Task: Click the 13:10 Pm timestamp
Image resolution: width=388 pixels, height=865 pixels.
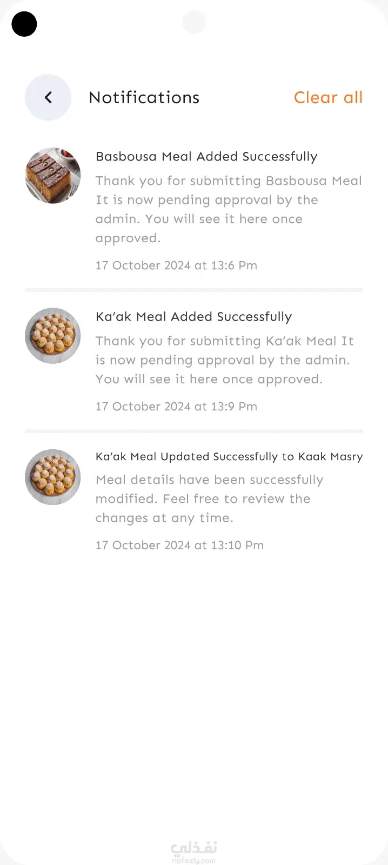Action: 179,545
